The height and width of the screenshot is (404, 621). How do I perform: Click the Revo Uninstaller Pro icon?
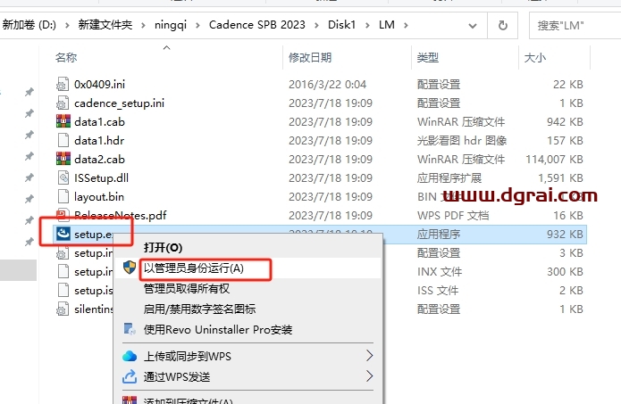click(x=130, y=329)
